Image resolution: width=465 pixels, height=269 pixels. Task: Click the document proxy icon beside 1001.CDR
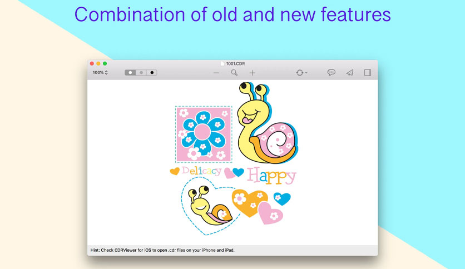(222, 63)
